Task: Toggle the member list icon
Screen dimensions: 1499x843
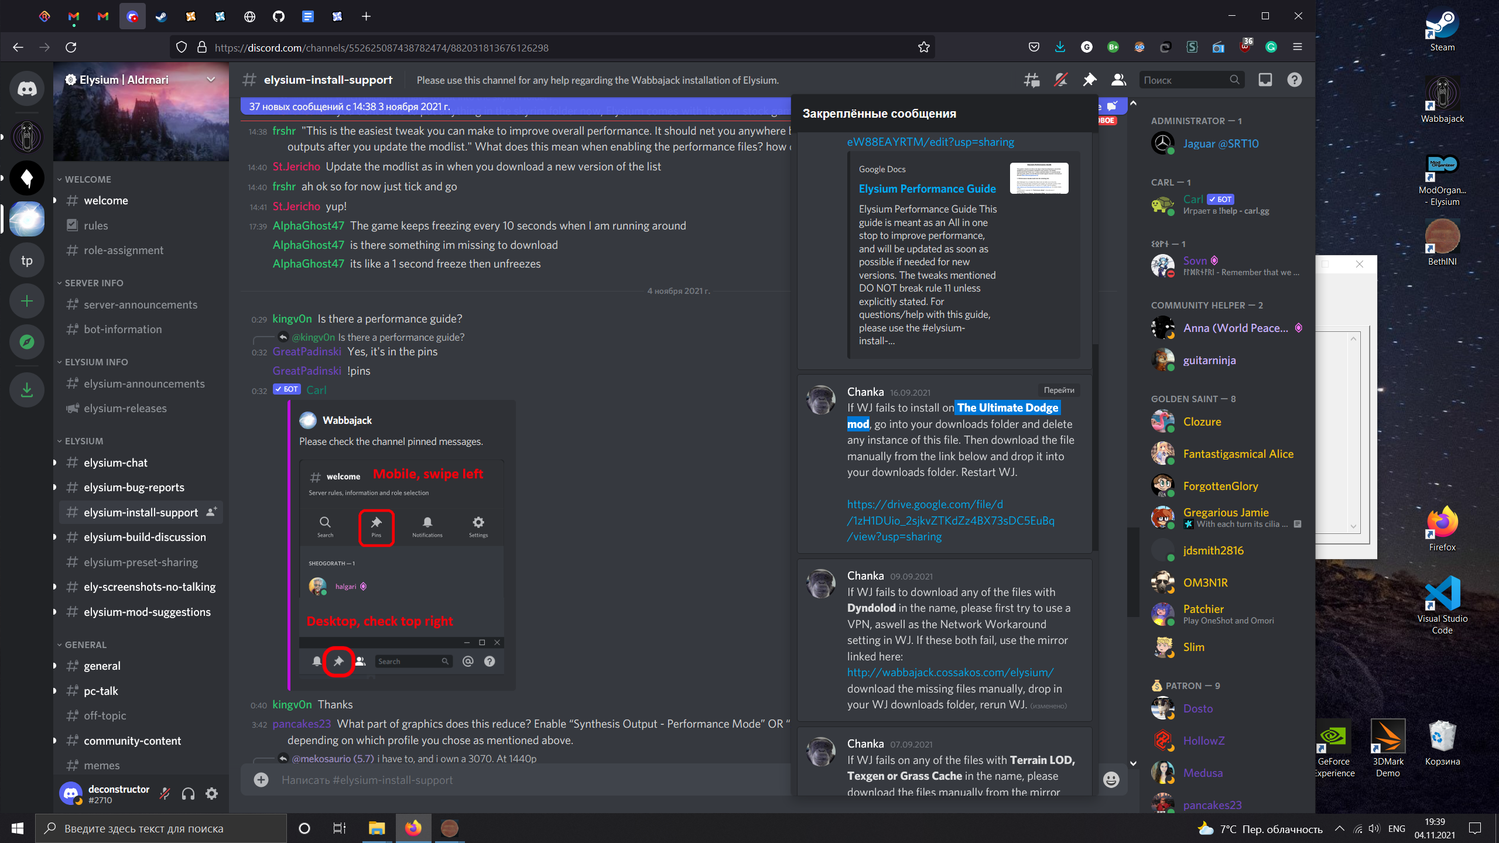Action: pyautogui.click(x=1117, y=79)
